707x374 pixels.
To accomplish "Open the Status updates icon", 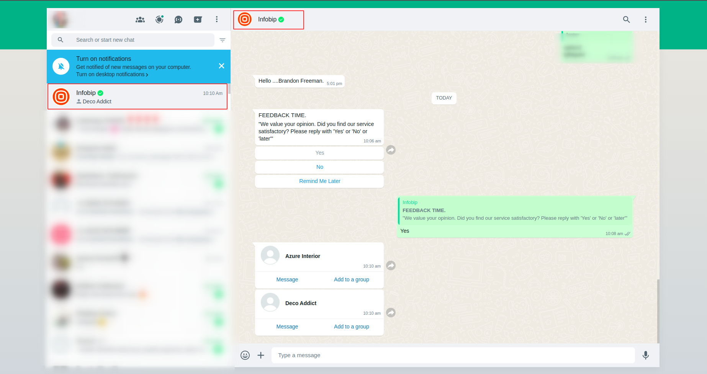I will pyautogui.click(x=159, y=20).
